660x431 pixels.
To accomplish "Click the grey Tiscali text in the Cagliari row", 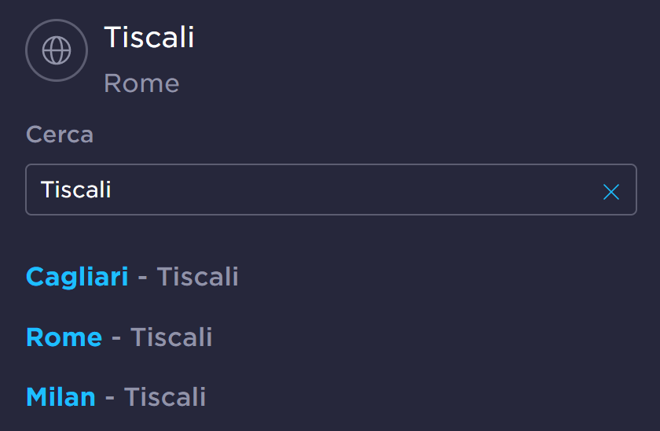I will 197,277.
